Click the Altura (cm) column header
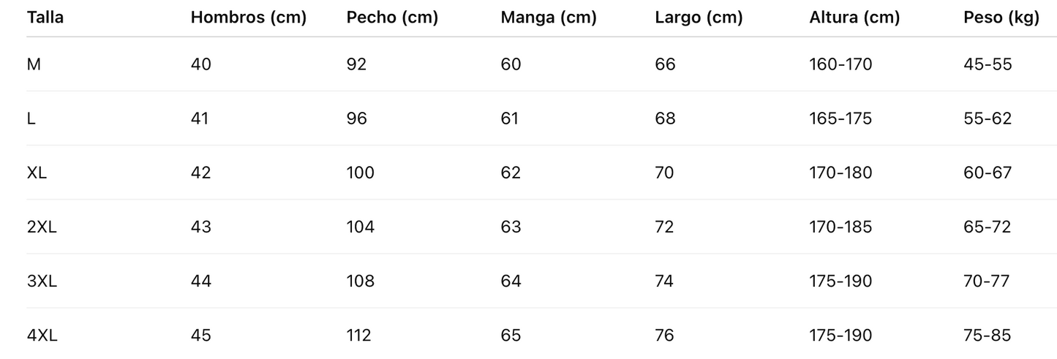The width and height of the screenshot is (1057, 359). 854,18
